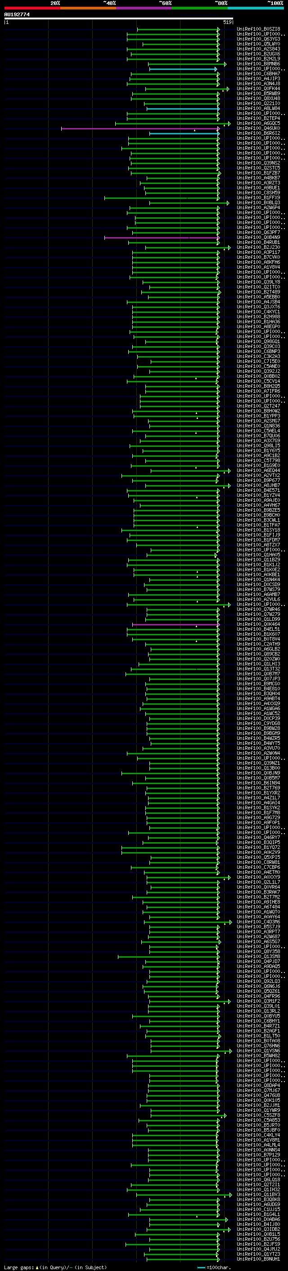Open hit UniRef100_A4VM67

pos(258,505)
